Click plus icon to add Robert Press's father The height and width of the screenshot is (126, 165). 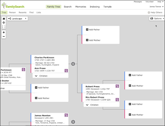[130, 75]
